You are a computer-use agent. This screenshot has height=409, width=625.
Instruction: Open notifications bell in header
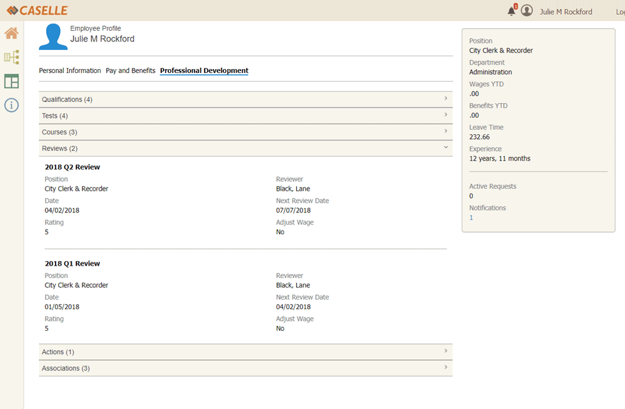(511, 12)
